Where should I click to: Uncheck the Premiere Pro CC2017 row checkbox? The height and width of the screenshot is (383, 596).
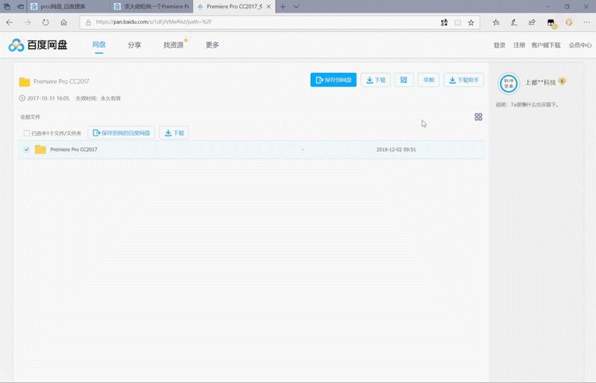[x=27, y=150]
